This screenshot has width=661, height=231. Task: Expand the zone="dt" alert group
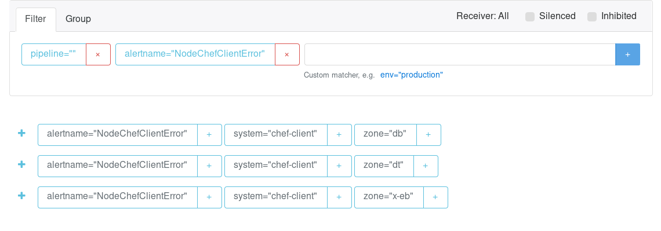[x=21, y=164]
